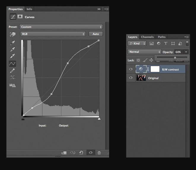This screenshot has width=196, height=170.
Task: Pick the white point eyedropper
Action: tap(12, 56)
